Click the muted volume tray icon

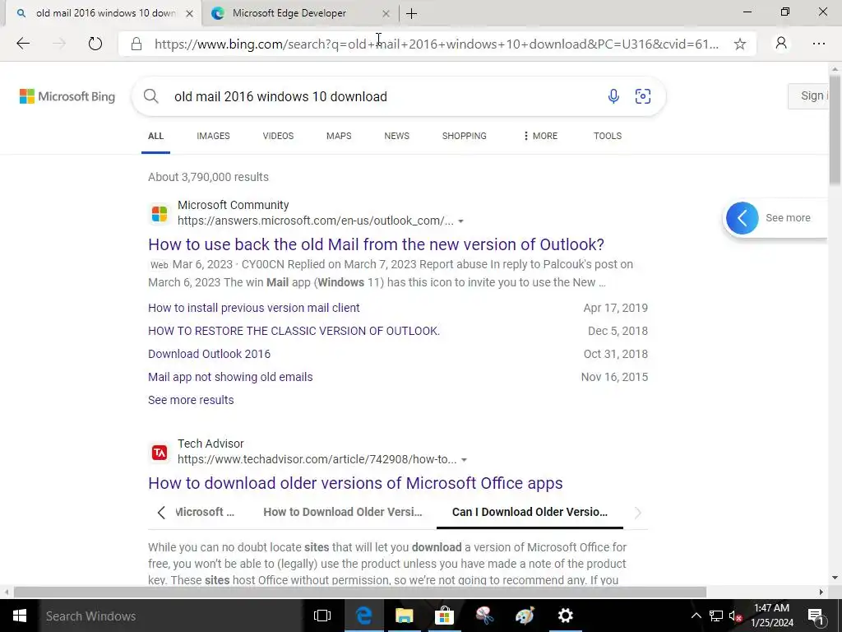(x=735, y=616)
